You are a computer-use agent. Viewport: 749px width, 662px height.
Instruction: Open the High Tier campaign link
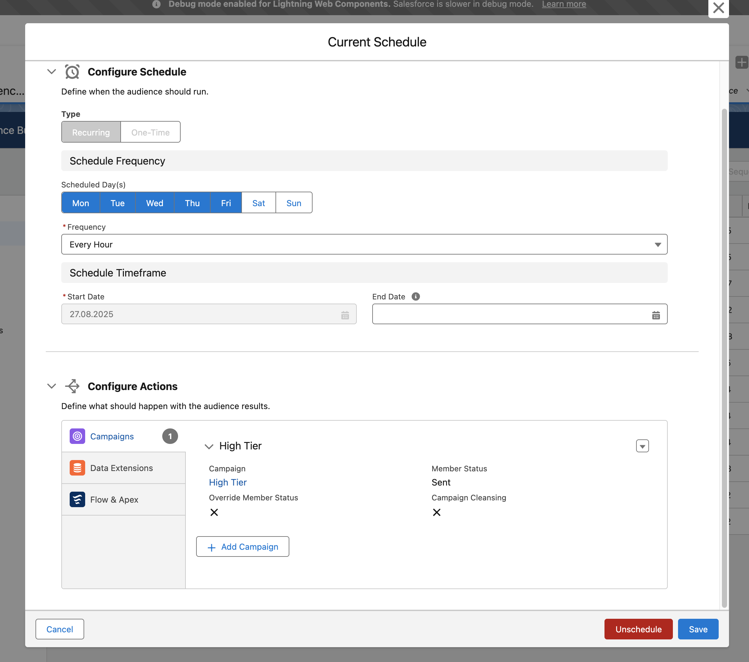227,482
